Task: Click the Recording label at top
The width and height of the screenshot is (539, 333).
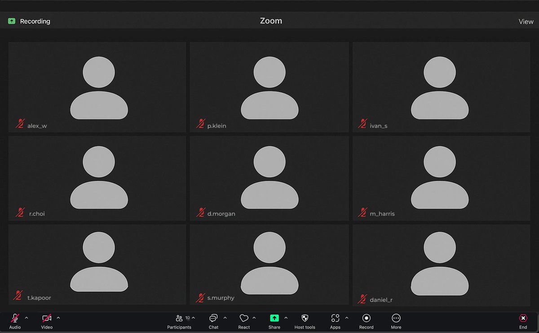Action: (x=35, y=21)
